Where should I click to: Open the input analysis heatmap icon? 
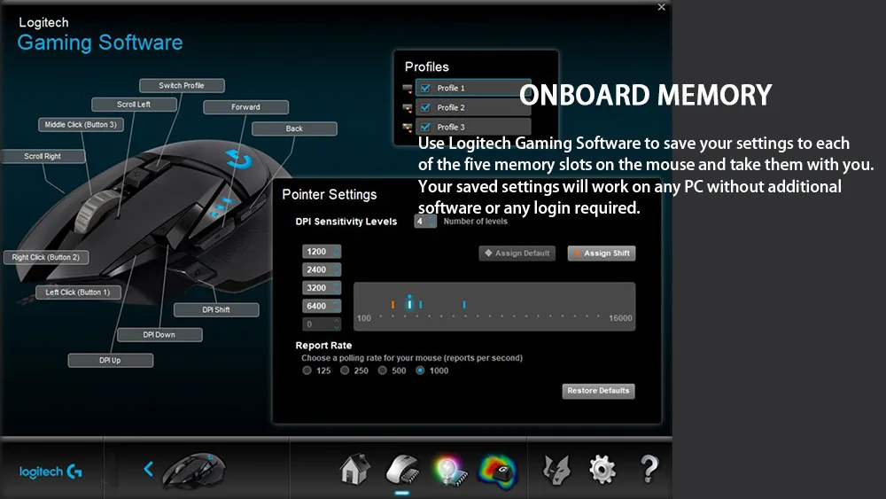pyautogui.click(x=498, y=471)
